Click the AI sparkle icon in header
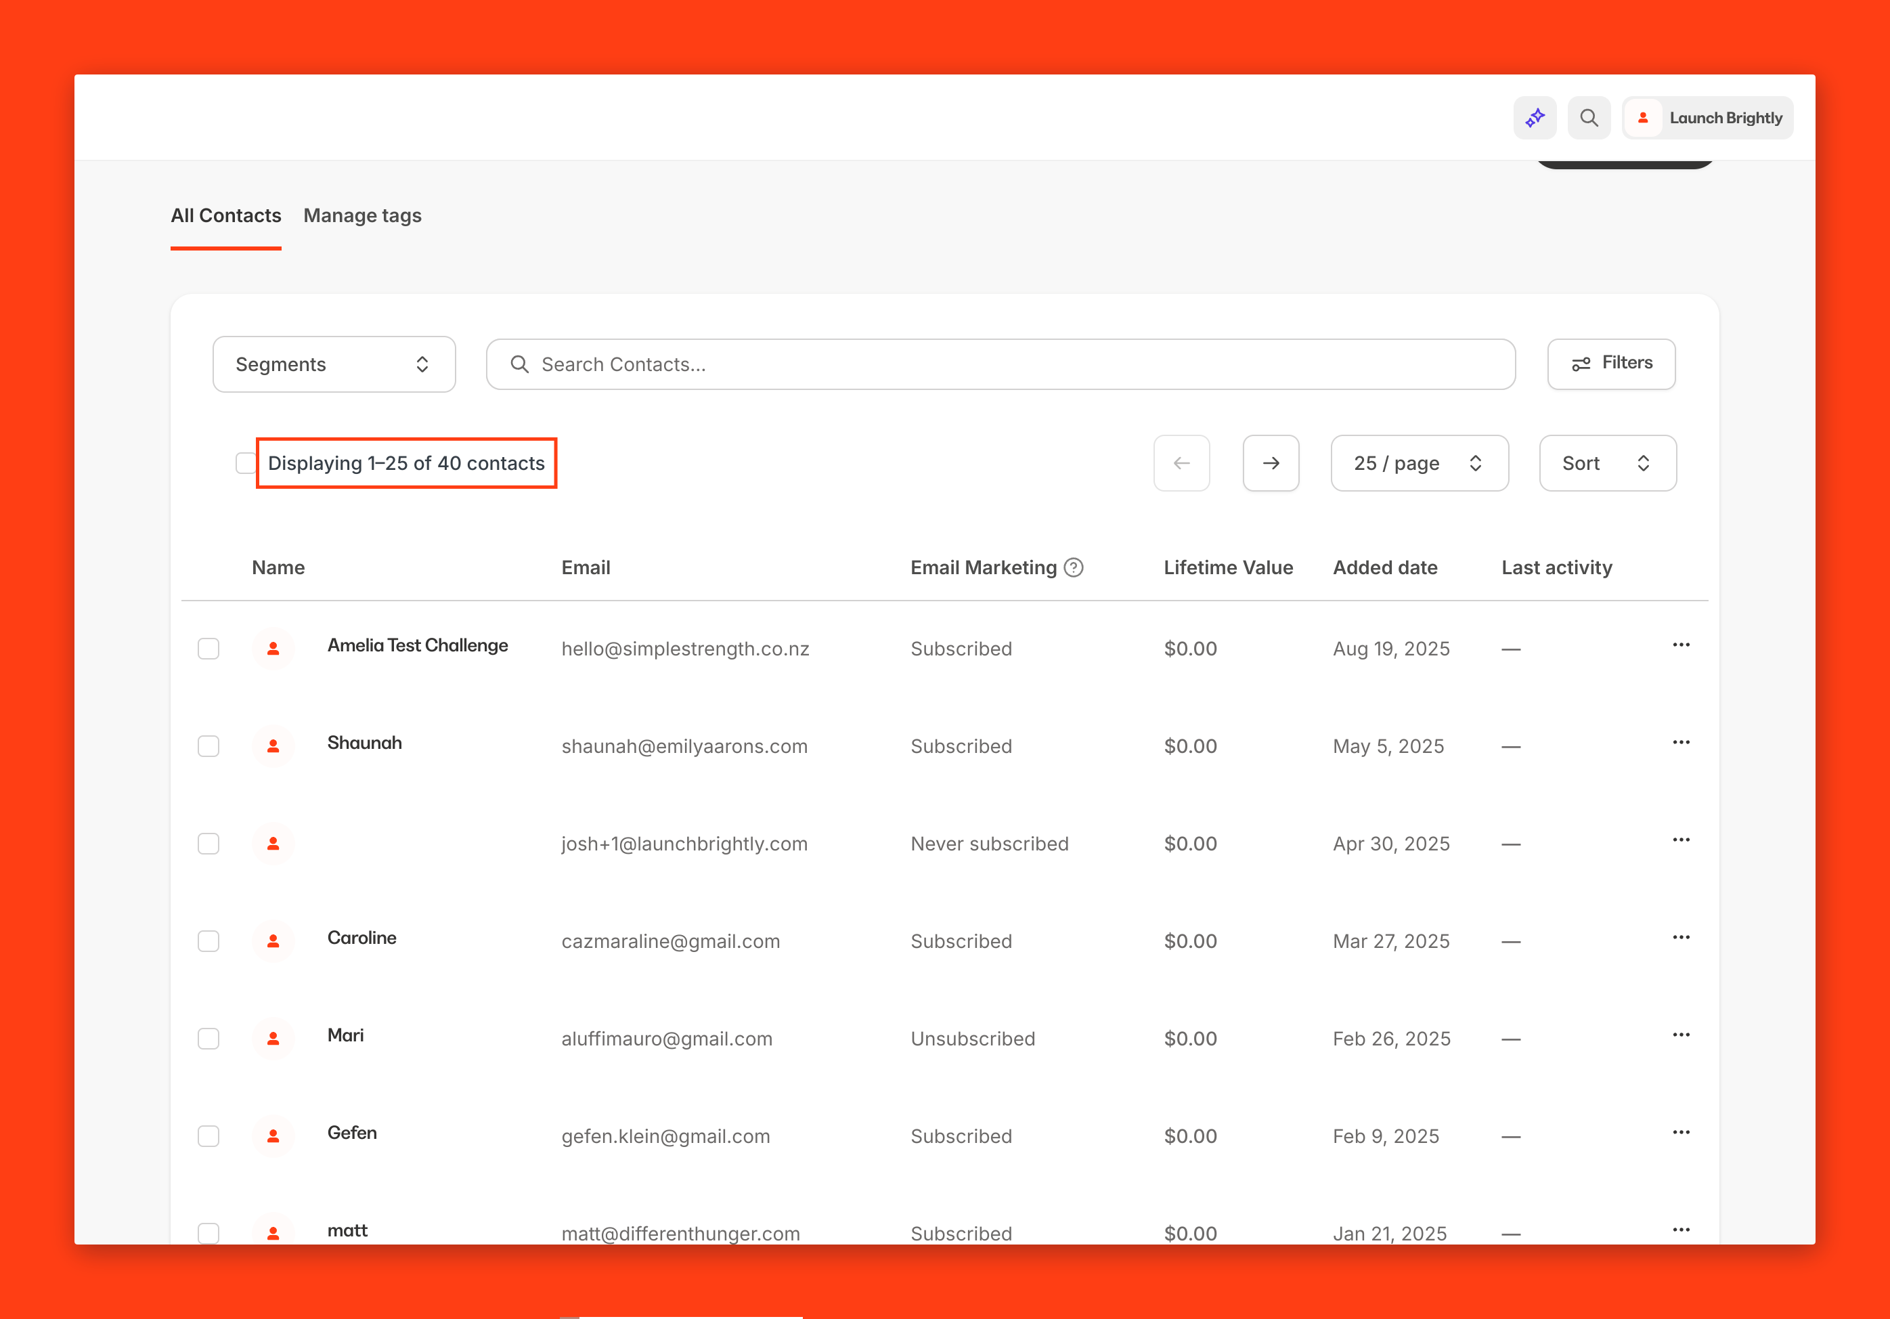 (x=1535, y=118)
